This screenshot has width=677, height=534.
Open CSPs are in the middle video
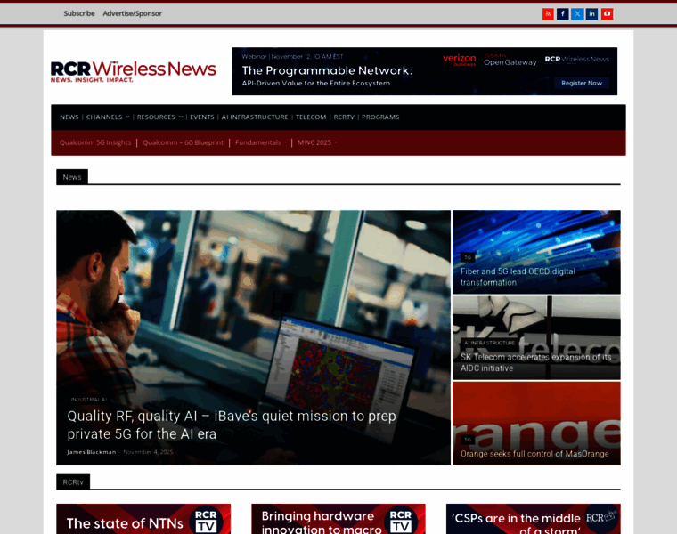[x=534, y=519]
